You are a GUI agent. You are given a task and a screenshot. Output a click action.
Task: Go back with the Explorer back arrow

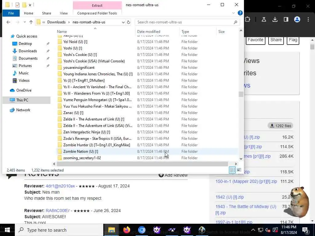click(8, 22)
